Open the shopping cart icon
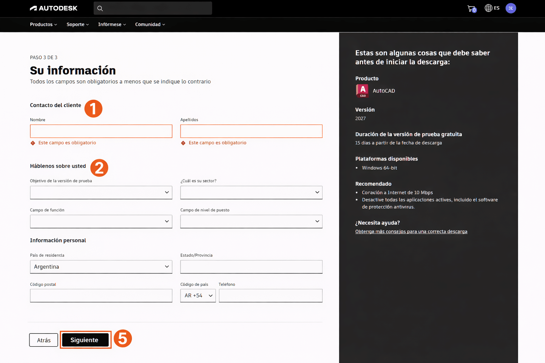Image resolution: width=545 pixels, height=363 pixels. pyautogui.click(x=471, y=9)
